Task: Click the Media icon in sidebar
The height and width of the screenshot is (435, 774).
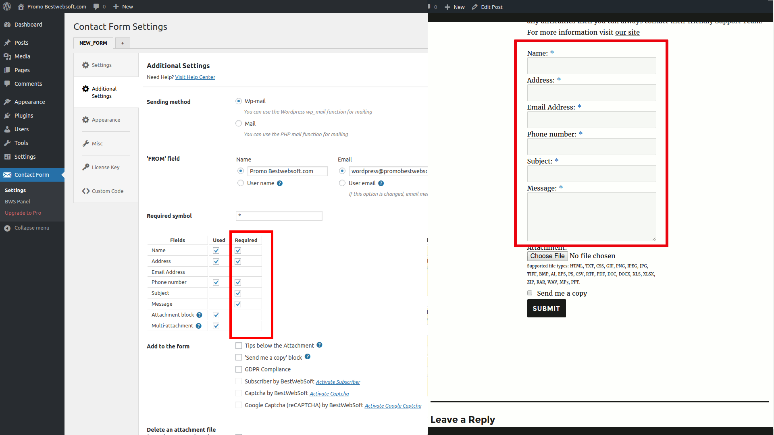Action: click(7, 56)
